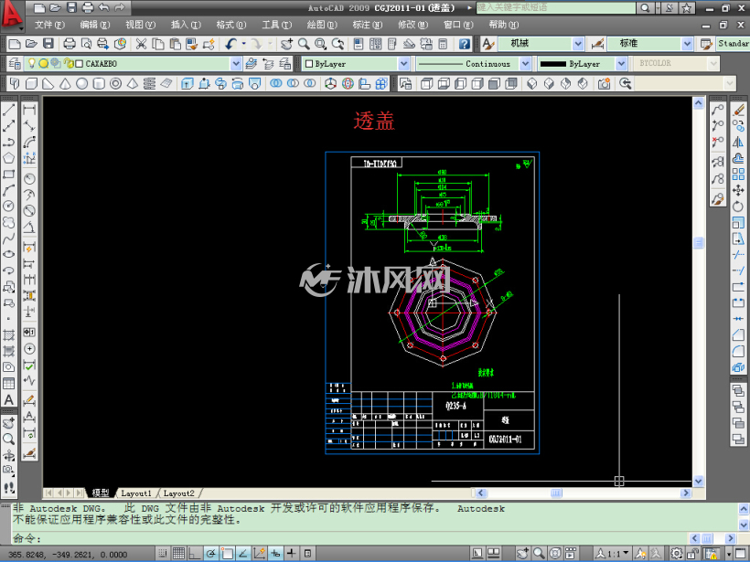Screen dimensions: 750x562
Task: Click the vertical scrollbar thumb
Action: tap(699, 243)
